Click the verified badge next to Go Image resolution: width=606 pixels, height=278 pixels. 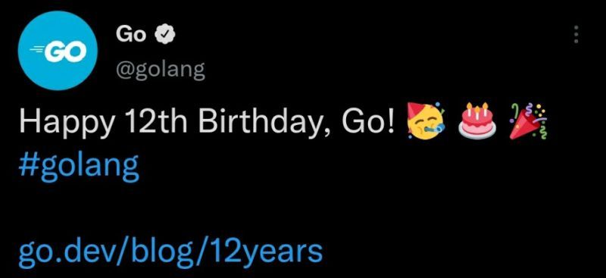click(165, 35)
